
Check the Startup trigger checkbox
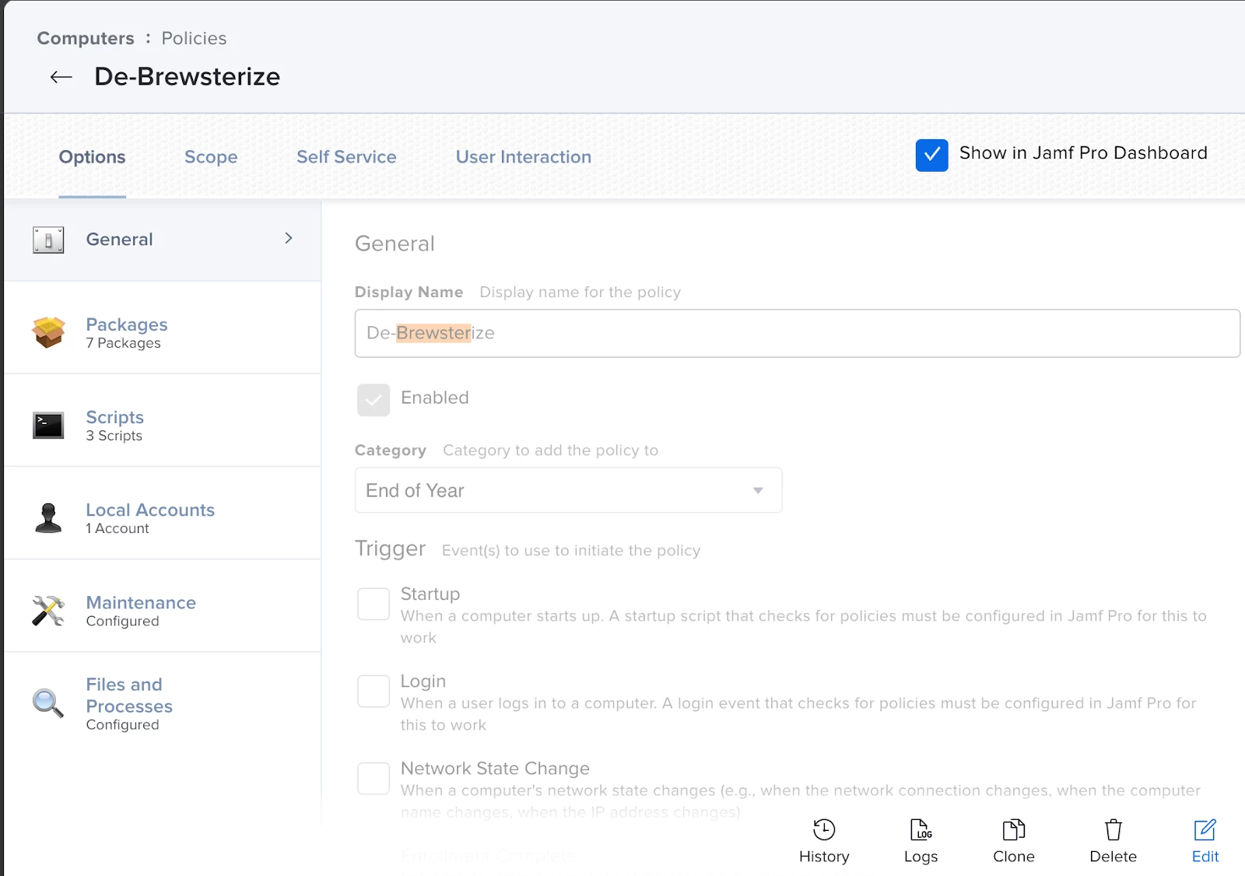click(x=373, y=604)
